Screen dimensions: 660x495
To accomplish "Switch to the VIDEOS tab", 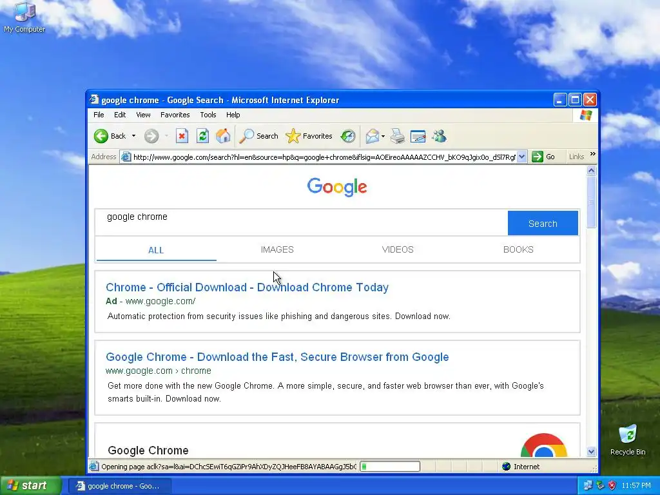I will pyautogui.click(x=398, y=249).
